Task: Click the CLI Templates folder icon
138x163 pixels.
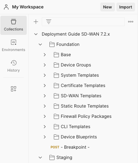Action: 56,127
